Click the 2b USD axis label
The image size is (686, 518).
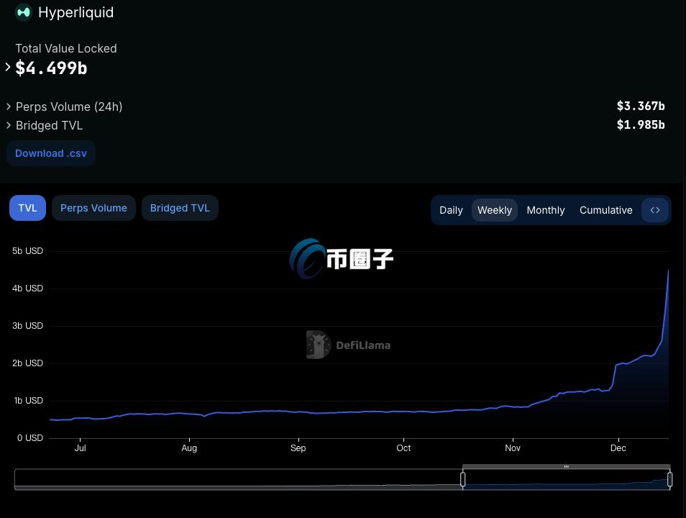click(x=27, y=363)
